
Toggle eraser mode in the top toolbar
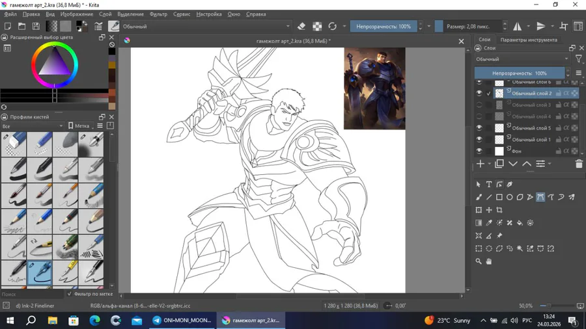301,27
